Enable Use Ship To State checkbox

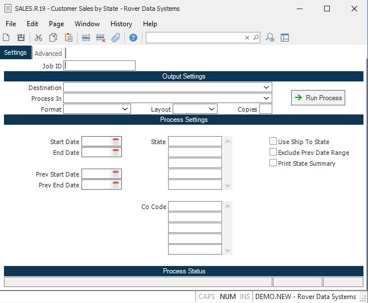(x=273, y=142)
